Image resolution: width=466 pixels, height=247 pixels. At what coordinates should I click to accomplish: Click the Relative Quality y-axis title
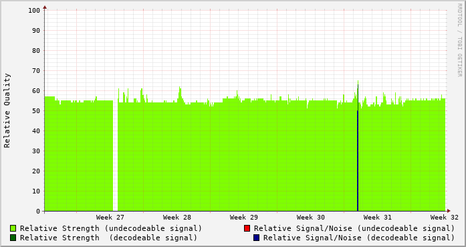pyautogui.click(x=7, y=110)
